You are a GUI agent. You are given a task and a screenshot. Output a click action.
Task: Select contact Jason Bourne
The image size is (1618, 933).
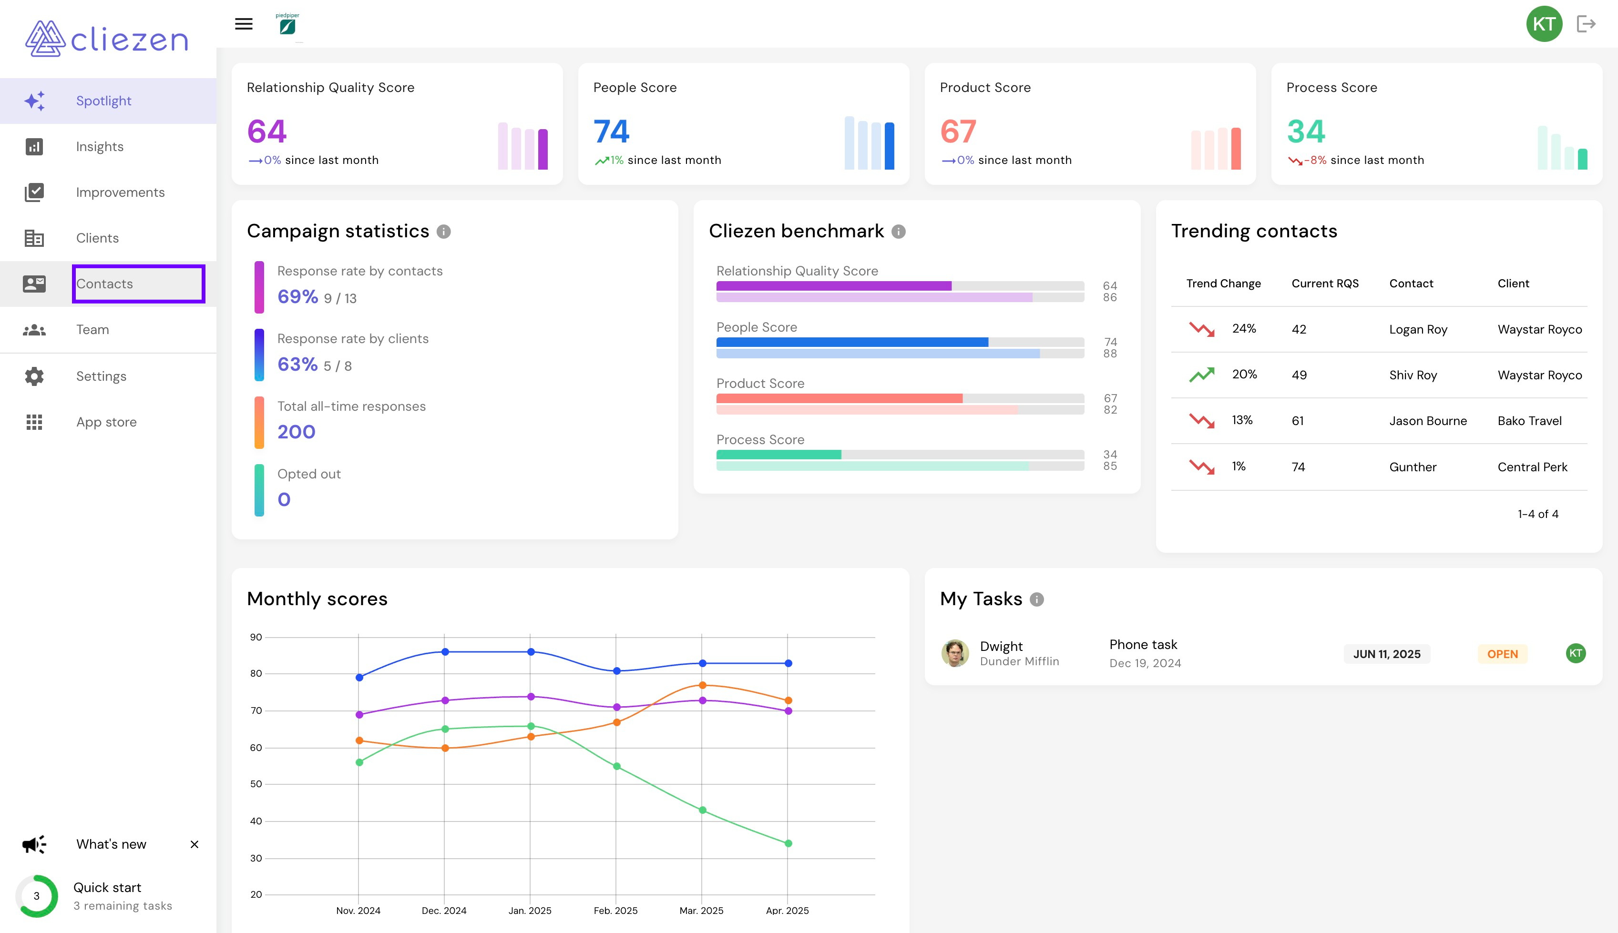1428,420
